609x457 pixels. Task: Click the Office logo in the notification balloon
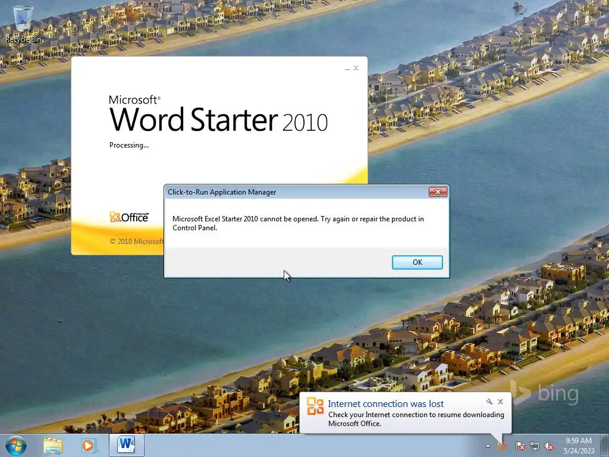315,406
